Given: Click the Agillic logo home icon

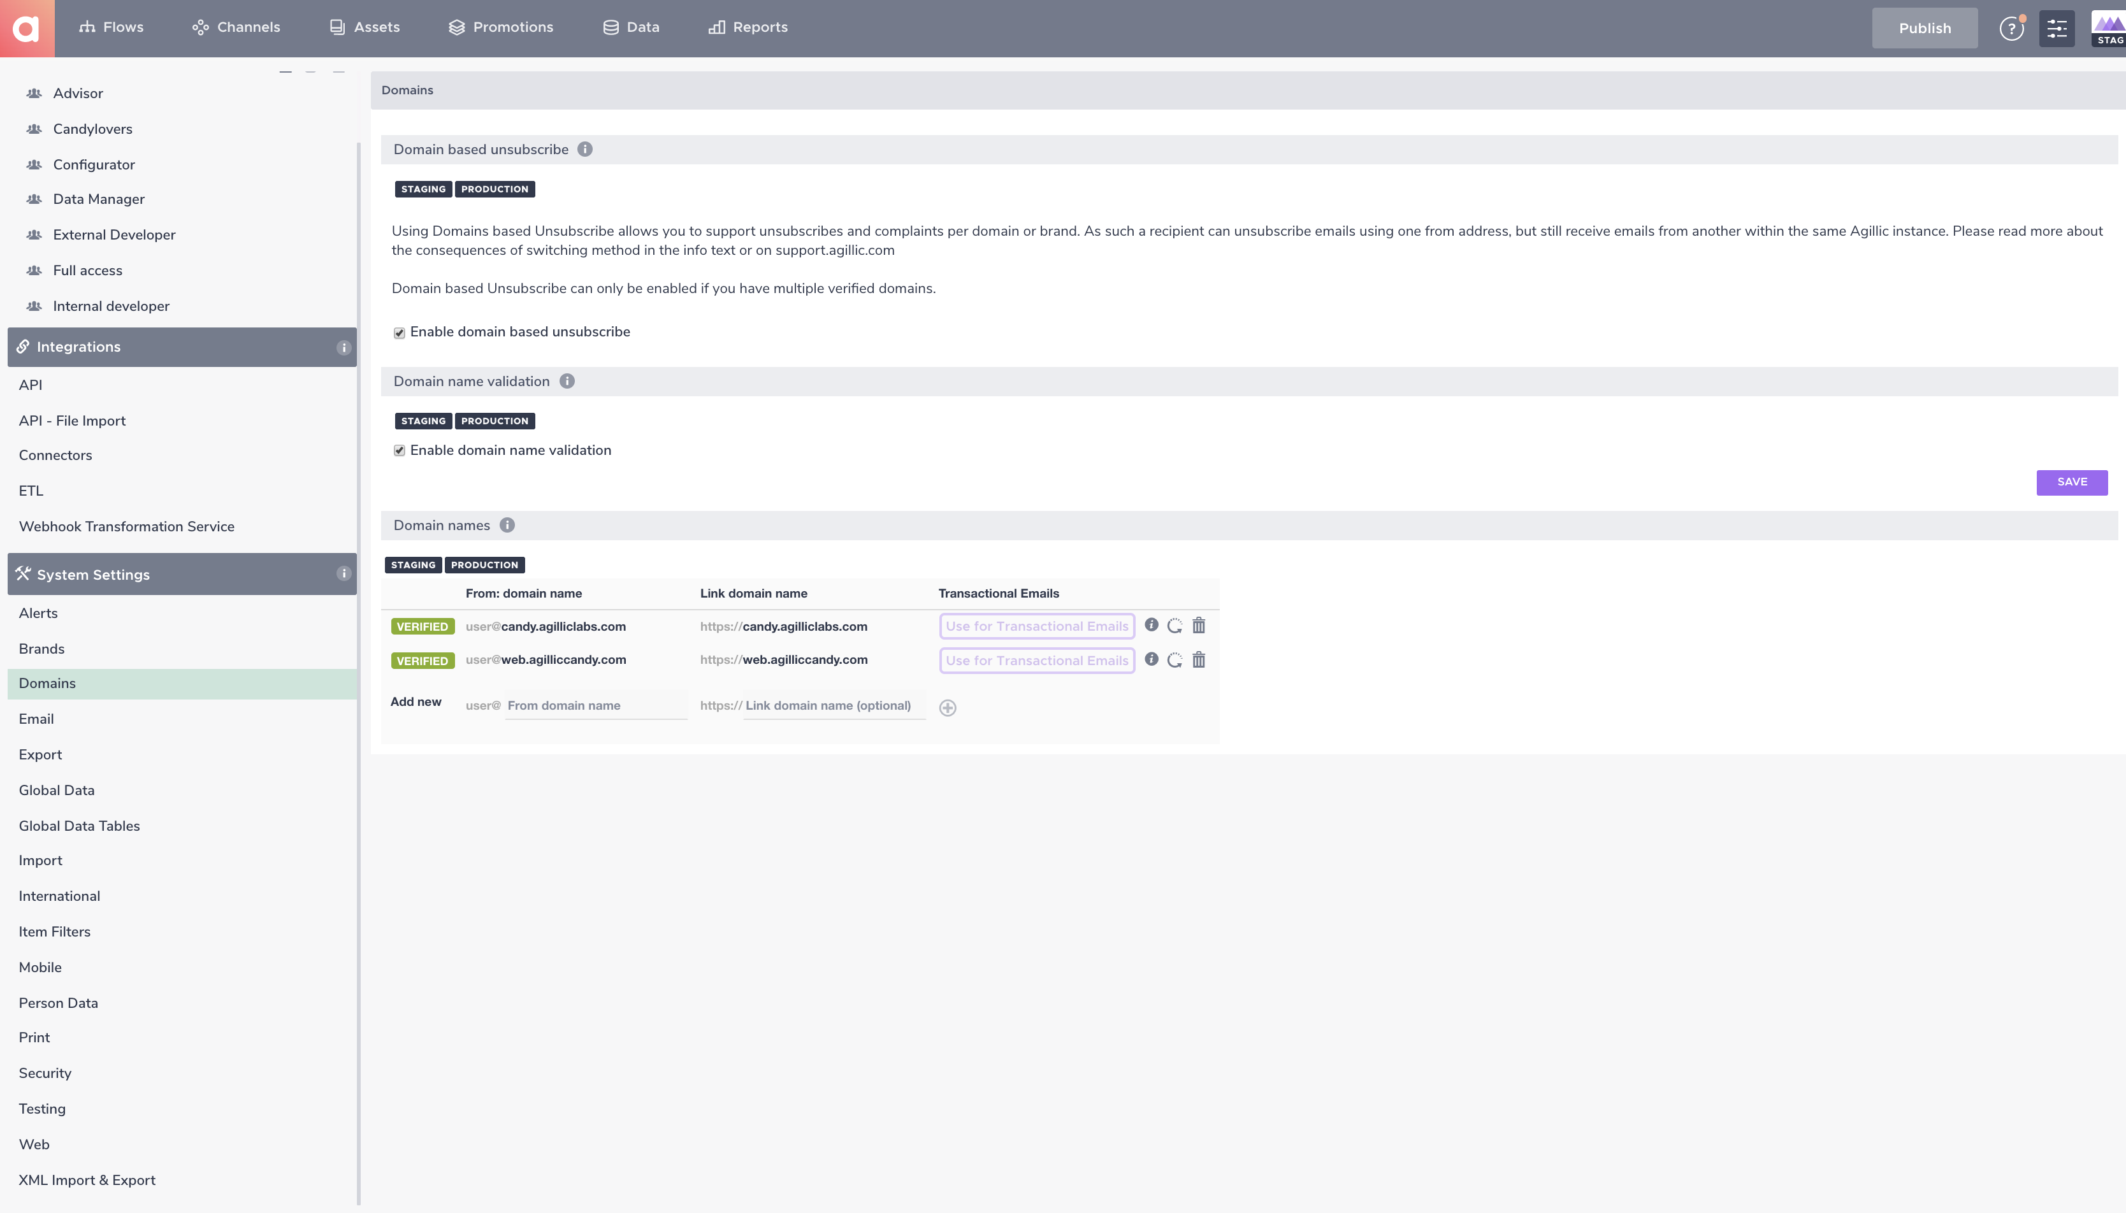Looking at the screenshot, I should [x=27, y=28].
